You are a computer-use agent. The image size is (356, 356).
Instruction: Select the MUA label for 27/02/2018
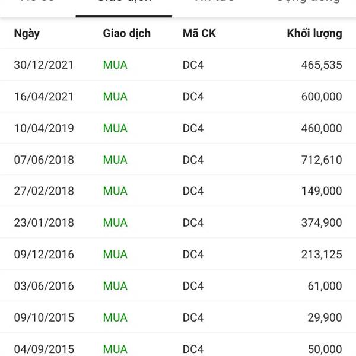tap(115, 191)
